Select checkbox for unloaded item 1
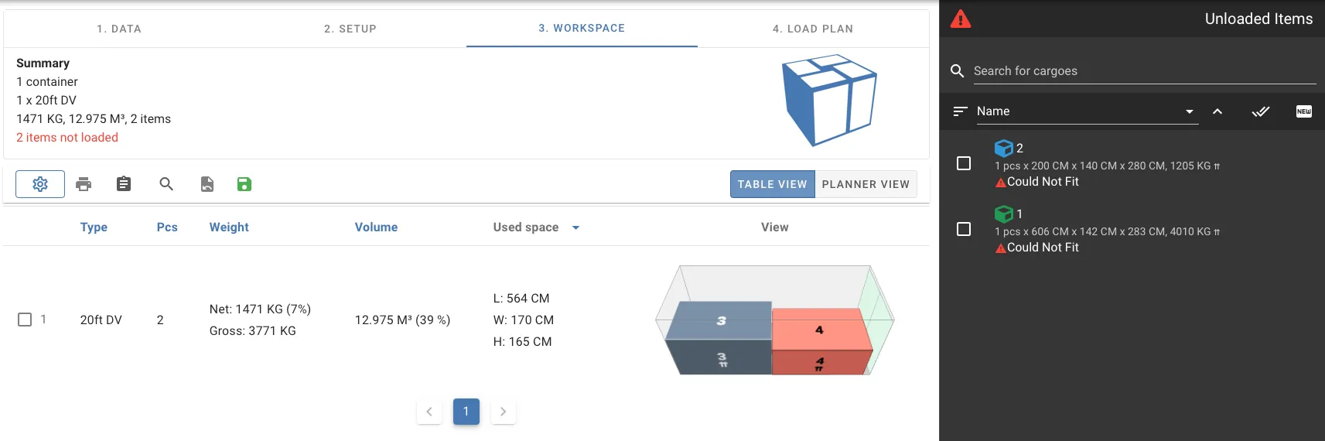This screenshot has height=441, width=1325. (x=964, y=229)
